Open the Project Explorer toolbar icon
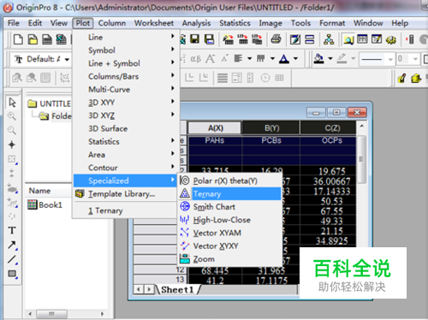Image resolution: width=428 pixels, height=320 pixels. [x=348, y=39]
